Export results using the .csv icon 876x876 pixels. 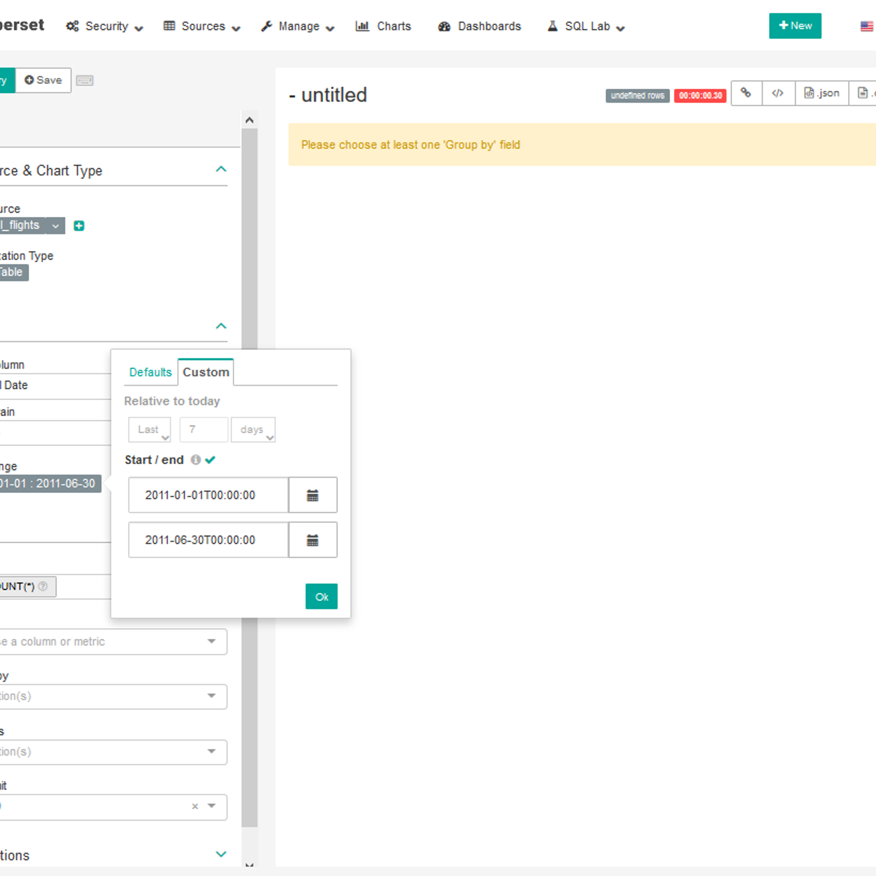click(x=865, y=93)
